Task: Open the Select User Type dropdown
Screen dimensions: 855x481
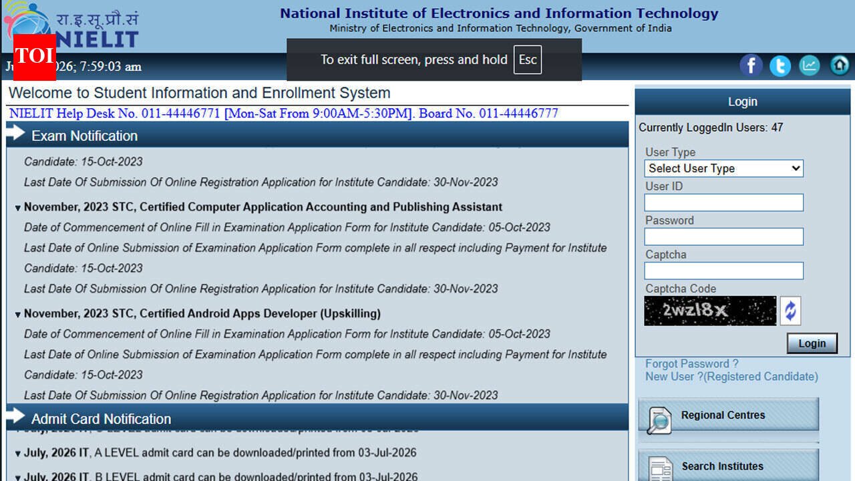Action: coord(724,168)
